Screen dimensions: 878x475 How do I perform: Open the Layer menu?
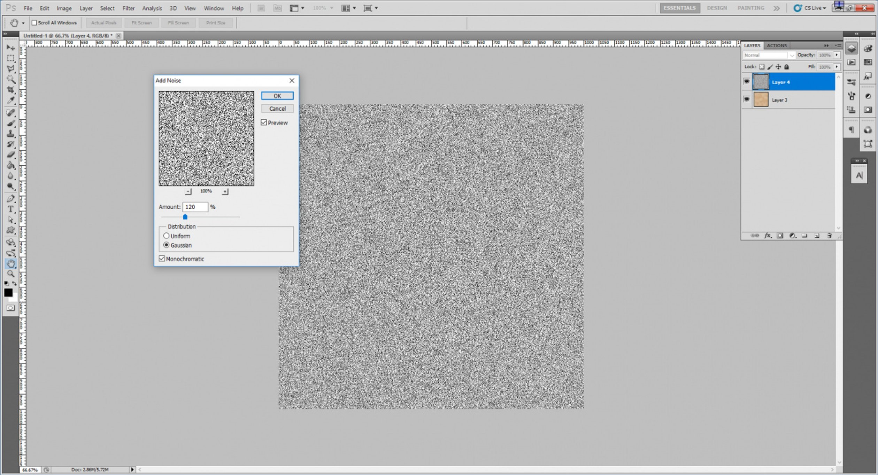tap(86, 8)
